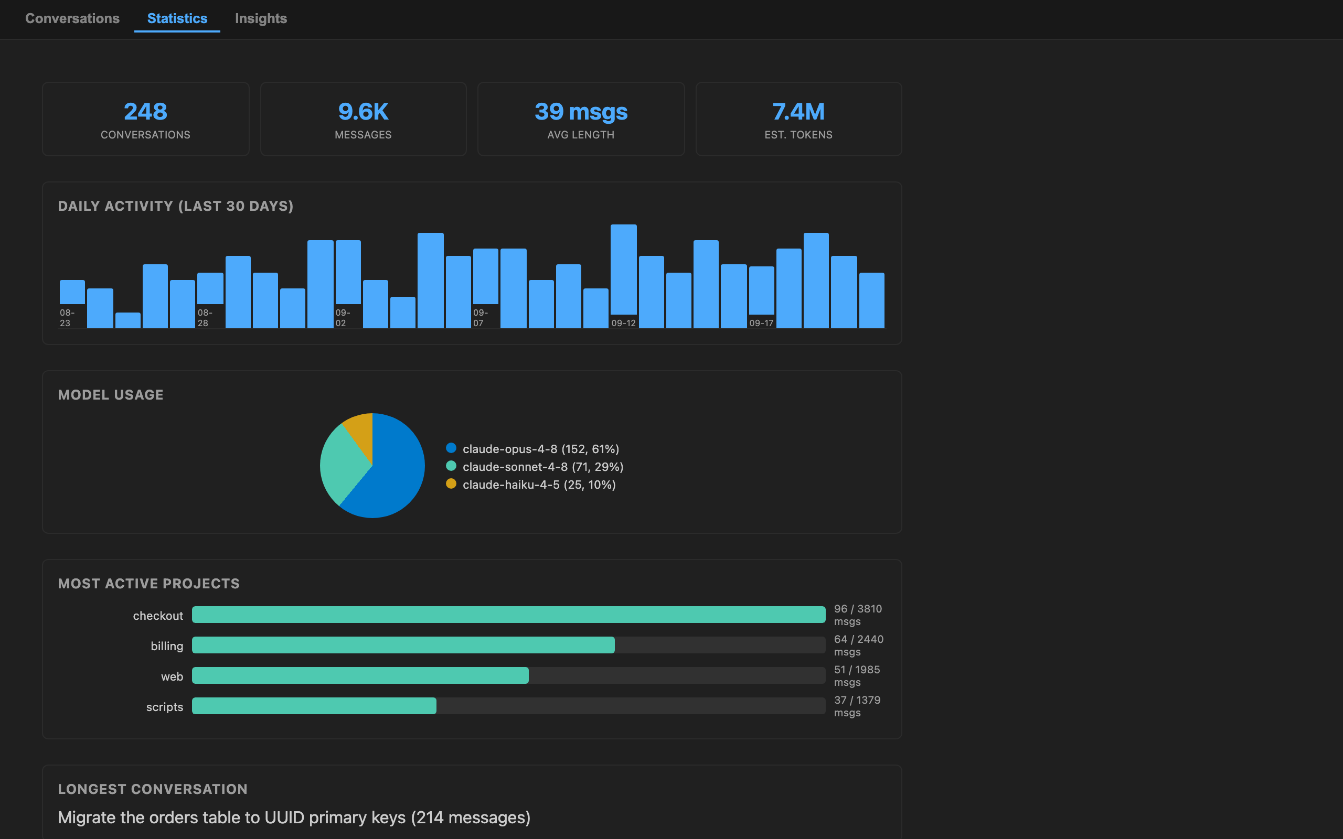This screenshot has height=839, width=1343.
Task: Click the claude-haiku-4-5 yellow legend dot
Action: pyautogui.click(x=451, y=483)
